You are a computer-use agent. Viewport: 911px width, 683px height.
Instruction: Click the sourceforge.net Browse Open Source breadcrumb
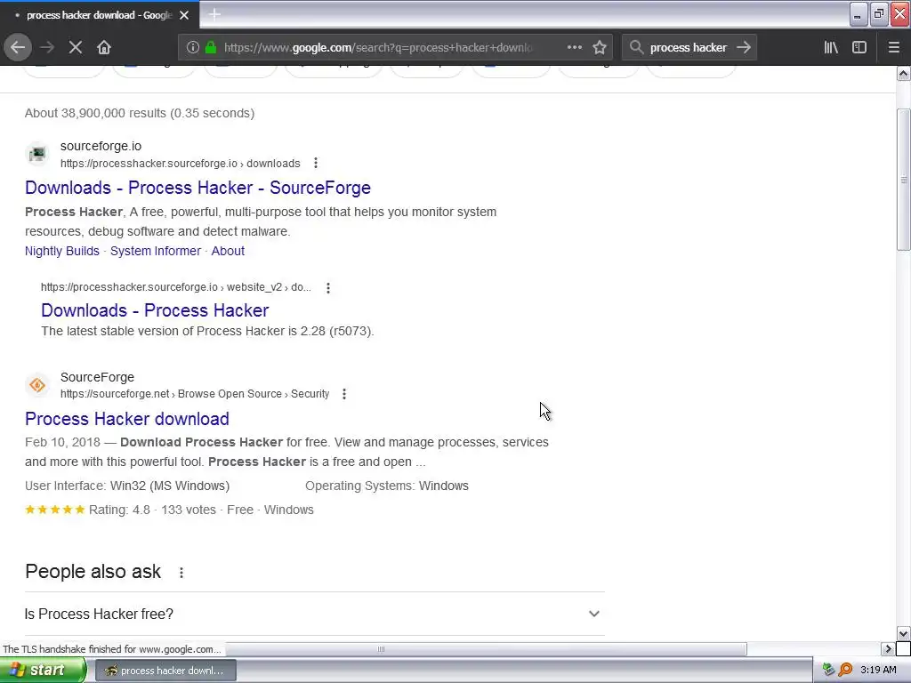tap(195, 394)
